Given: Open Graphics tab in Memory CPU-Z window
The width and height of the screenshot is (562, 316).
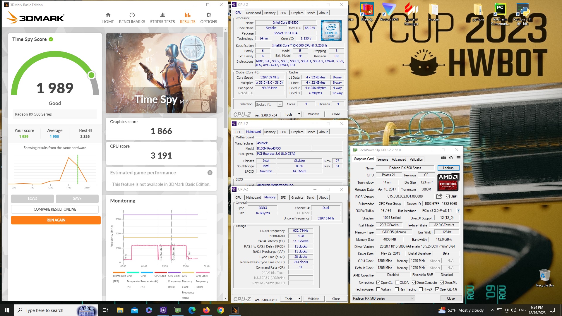Looking at the screenshot, I should coord(297,197).
